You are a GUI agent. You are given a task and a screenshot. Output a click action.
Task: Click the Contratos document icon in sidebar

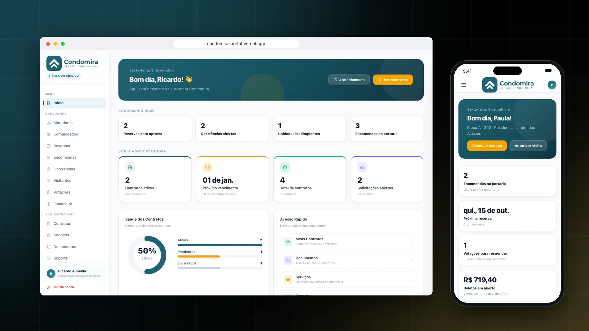coord(48,224)
